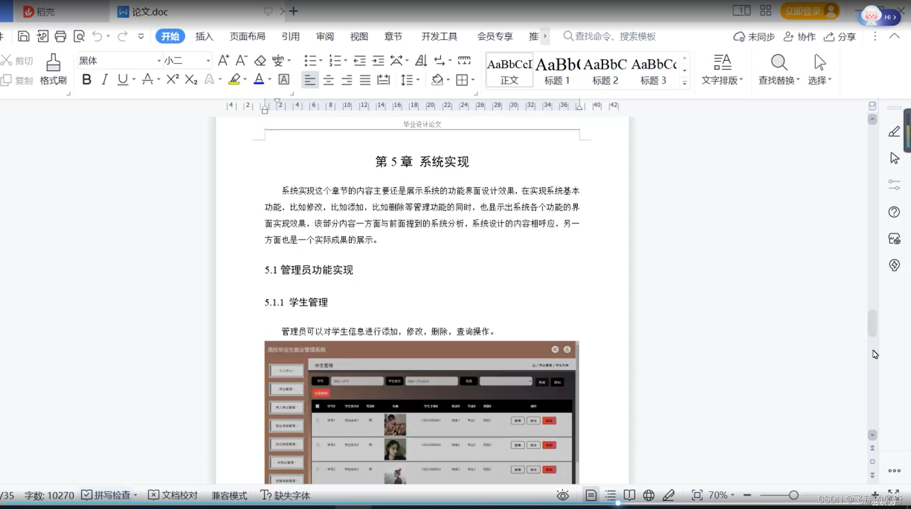911x509 pixels.
Task: Click Missing Fonts in status bar
Action: [x=285, y=495]
